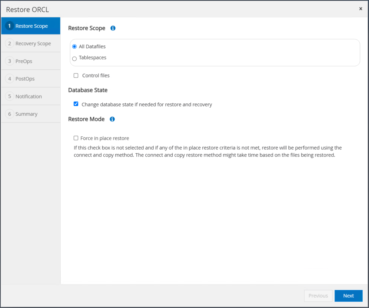The image size is (369, 308).
Task: Click the connect and copy description paragraph
Action: 208,151
